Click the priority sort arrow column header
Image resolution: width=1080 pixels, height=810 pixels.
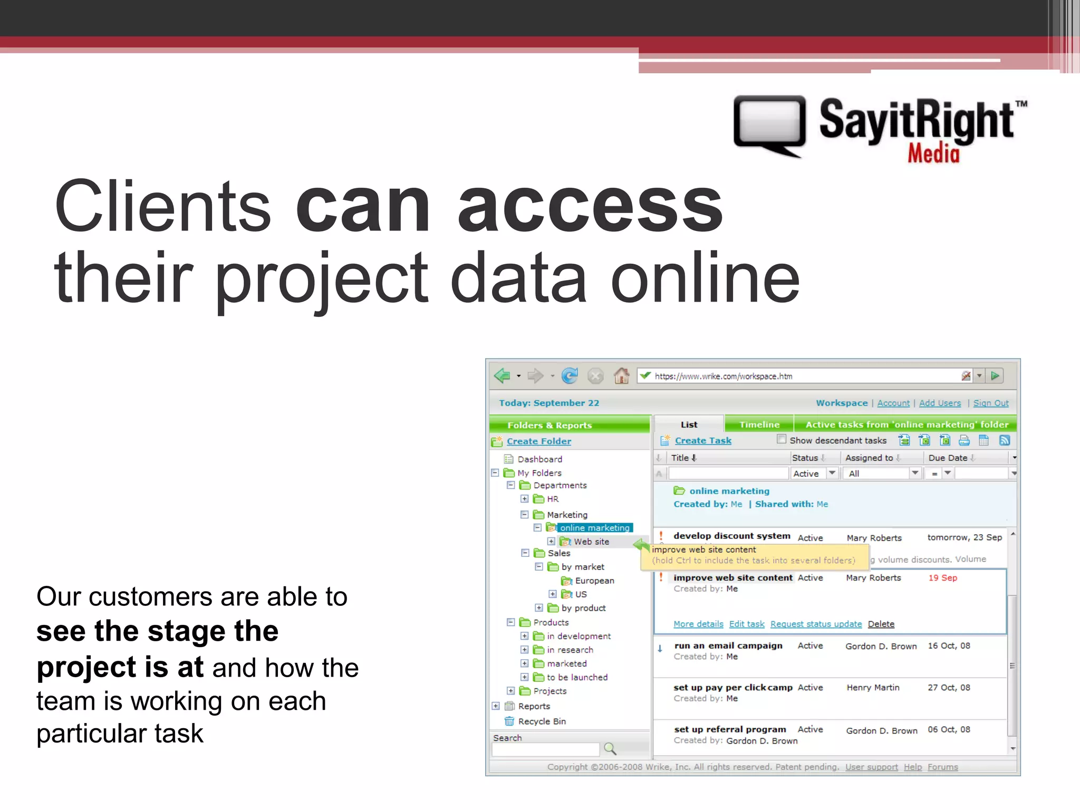pos(659,458)
